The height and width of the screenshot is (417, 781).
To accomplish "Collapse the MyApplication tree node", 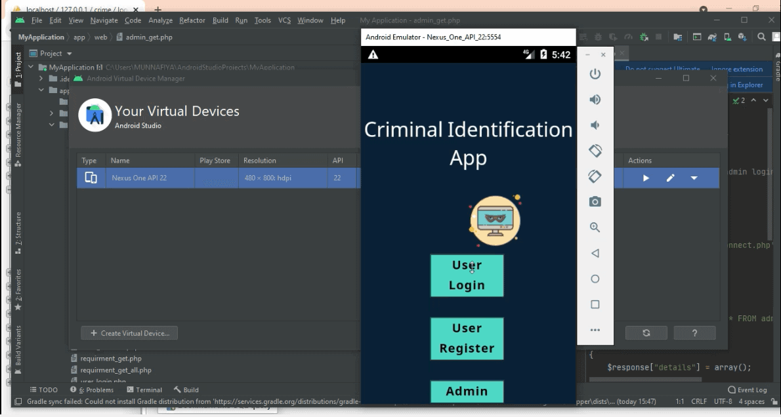I will [x=31, y=68].
